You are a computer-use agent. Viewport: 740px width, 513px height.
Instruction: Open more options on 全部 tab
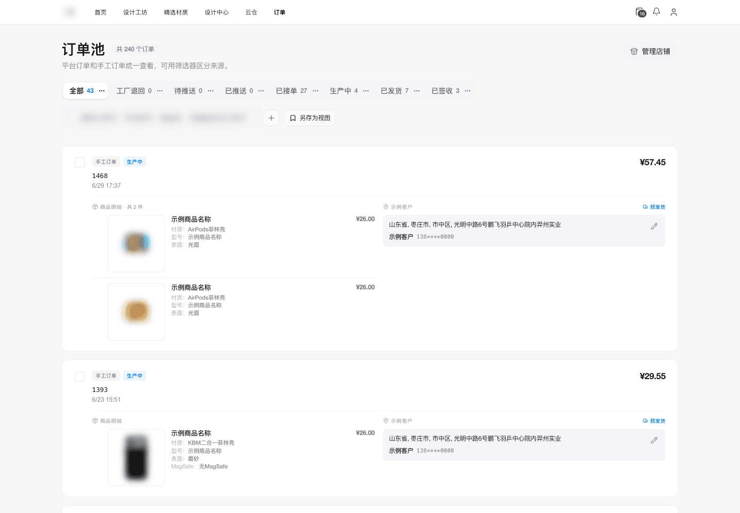[x=102, y=91]
